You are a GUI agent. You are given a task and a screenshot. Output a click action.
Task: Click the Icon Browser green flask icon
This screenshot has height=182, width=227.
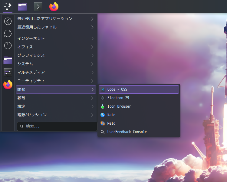pyautogui.click(x=103, y=106)
